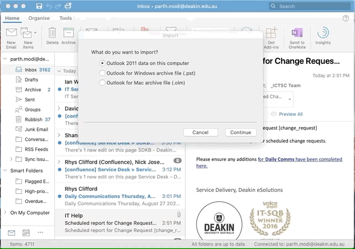Screen dimensions: 355x249
Task: Open the Daily Communications Thursday email
Action: [120, 196]
